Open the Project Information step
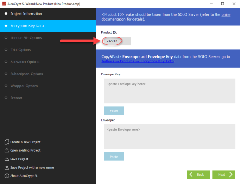240x184 pixels. point(48,14)
